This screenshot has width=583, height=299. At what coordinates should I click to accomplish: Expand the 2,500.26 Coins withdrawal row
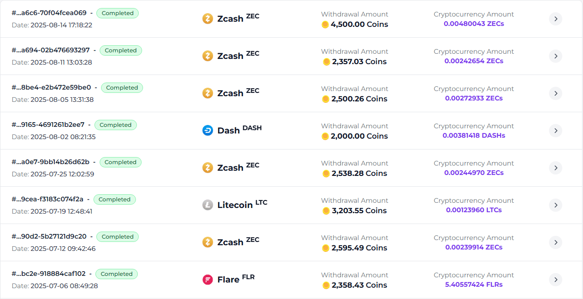click(556, 93)
